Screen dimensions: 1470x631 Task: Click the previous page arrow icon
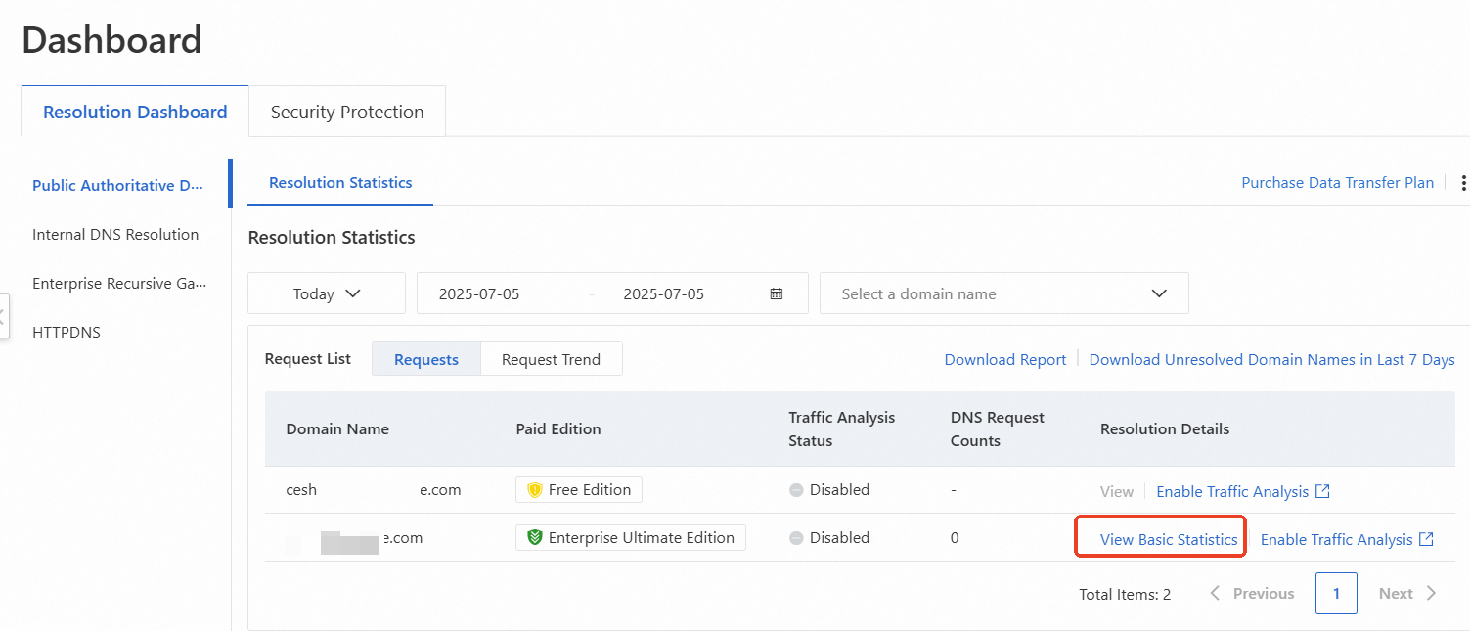pyautogui.click(x=1215, y=593)
